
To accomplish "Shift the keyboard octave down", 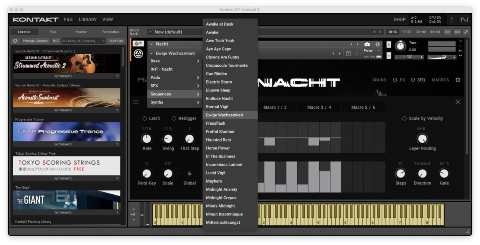I will pos(134,219).
